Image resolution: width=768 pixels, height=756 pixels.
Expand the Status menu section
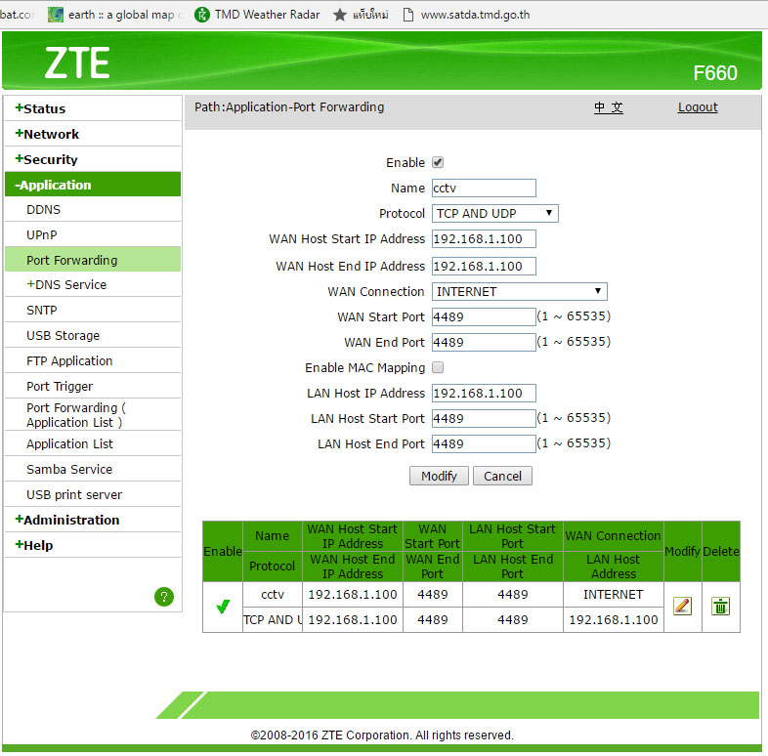click(x=40, y=108)
